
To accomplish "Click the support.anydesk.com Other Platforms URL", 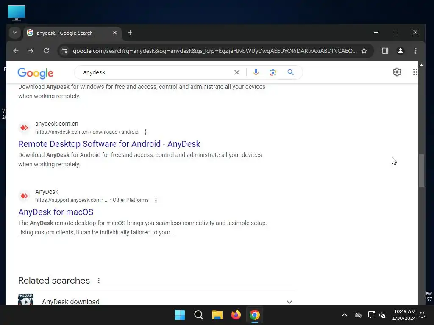I will (x=92, y=200).
